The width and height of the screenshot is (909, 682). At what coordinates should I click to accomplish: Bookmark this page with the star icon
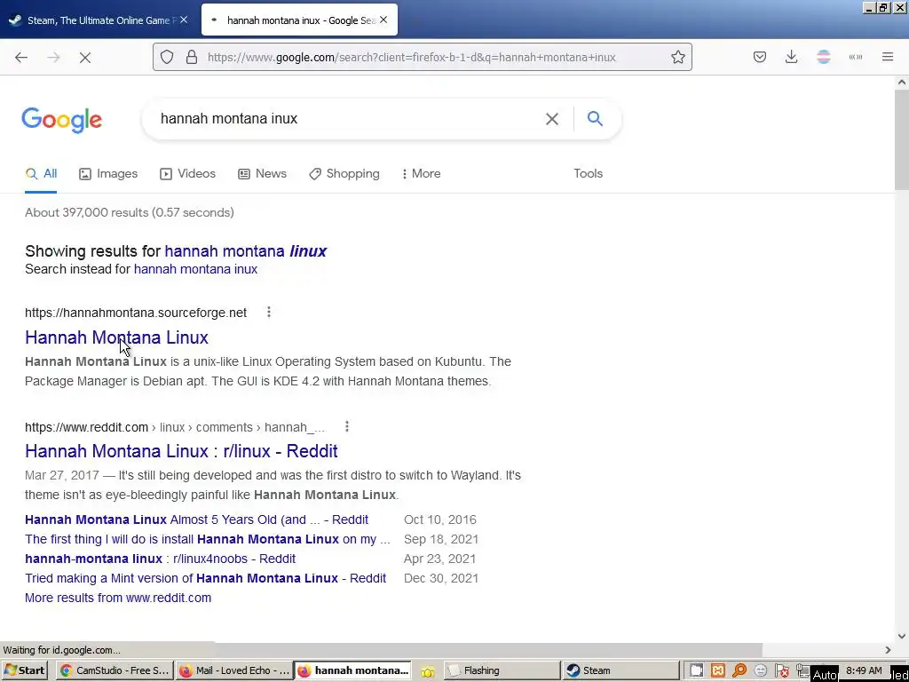click(x=677, y=57)
